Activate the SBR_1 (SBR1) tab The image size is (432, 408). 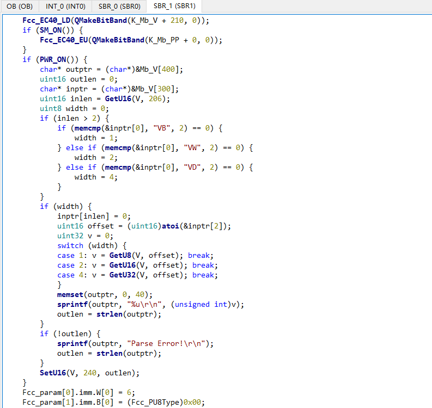[174, 6]
